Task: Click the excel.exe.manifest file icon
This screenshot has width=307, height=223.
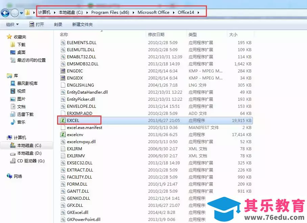Action: (x=63, y=127)
